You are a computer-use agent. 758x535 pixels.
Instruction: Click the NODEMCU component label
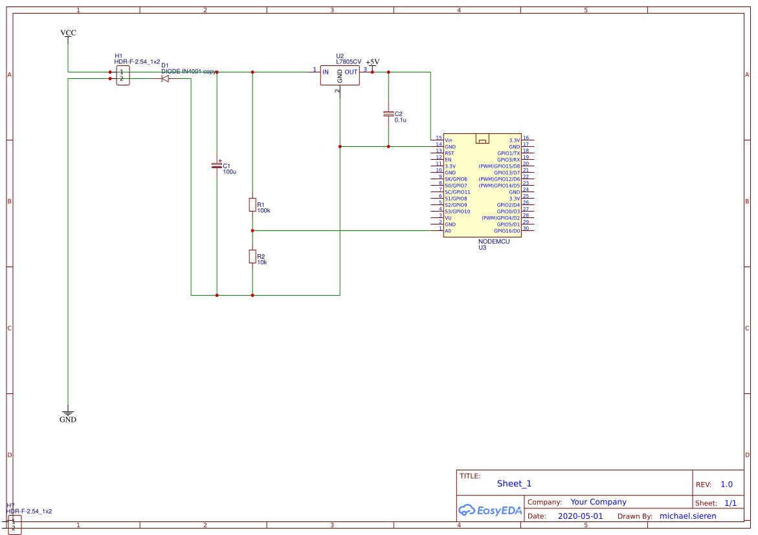494,241
